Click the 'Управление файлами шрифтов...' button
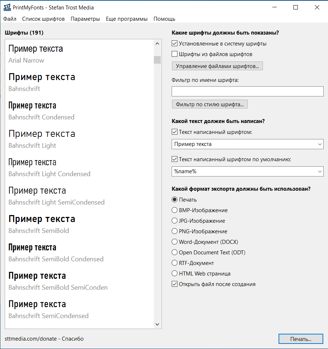The width and height of the screenshot is (328, 349). pos(217,66)
